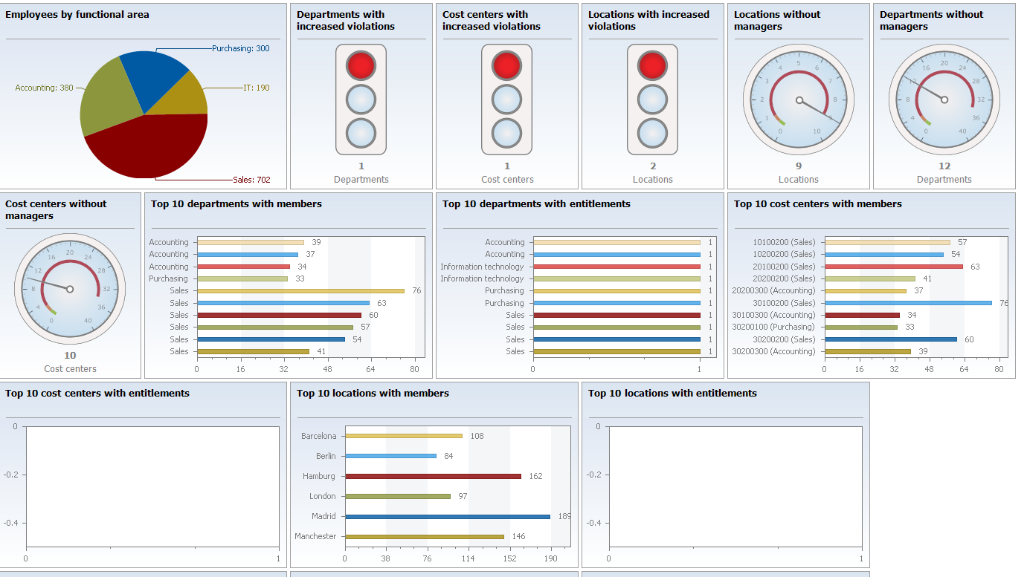Select the Departments without managers gauge dial
The height and width of the screenshot is (577, 1027).
[x=944, y=100]
